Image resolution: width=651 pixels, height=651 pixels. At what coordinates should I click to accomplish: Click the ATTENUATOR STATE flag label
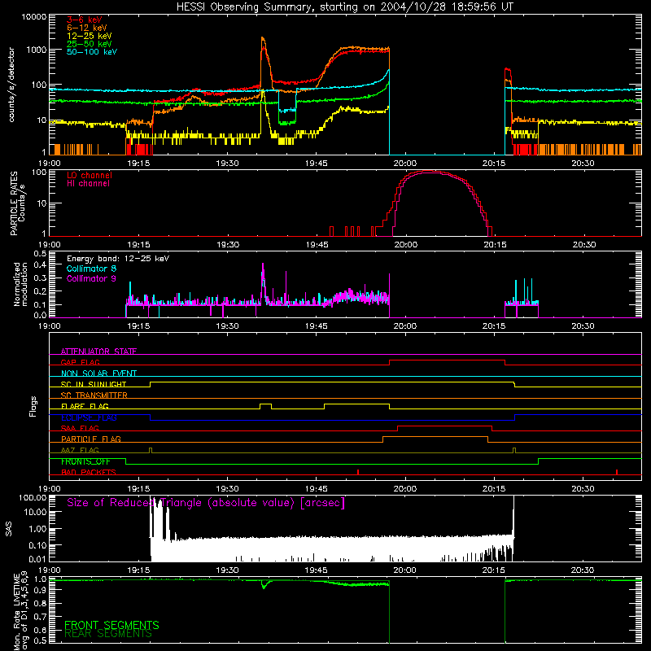click(x=98, y=352)
